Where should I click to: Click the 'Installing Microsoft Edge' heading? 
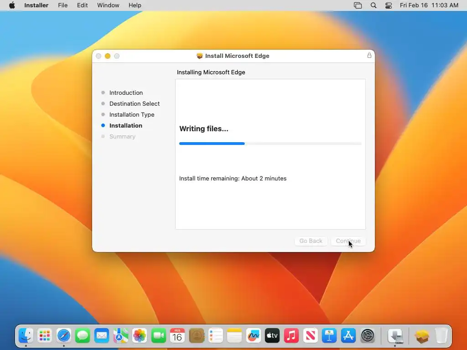[x=211, y=72]
